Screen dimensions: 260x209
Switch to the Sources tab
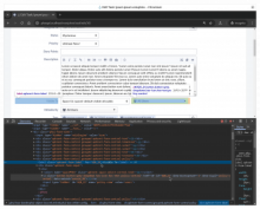[x=71, y=122]
